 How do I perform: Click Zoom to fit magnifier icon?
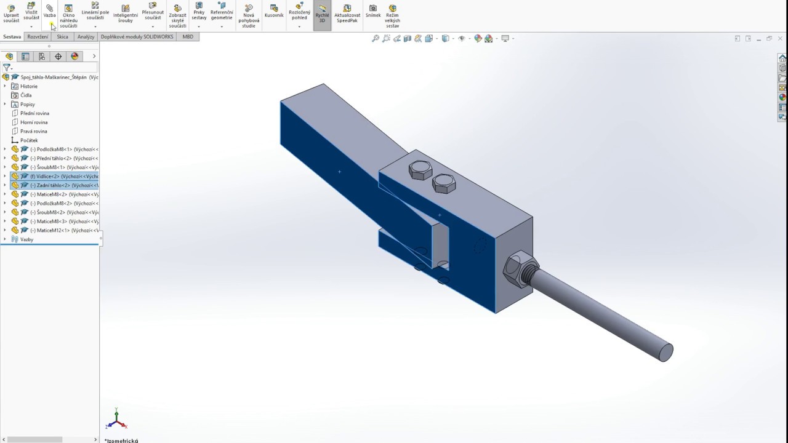click(x=376, y=38)
